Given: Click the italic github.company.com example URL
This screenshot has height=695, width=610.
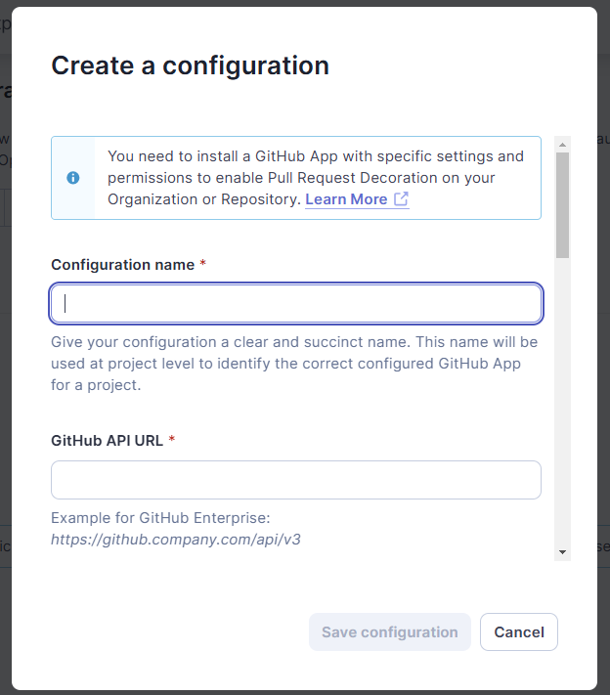Looking at the screenshot, I should [x=175, y=539].
